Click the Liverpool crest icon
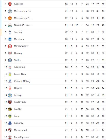Image resolution: width=106 pixels, height=140 pixels. [x=10, y=67]
